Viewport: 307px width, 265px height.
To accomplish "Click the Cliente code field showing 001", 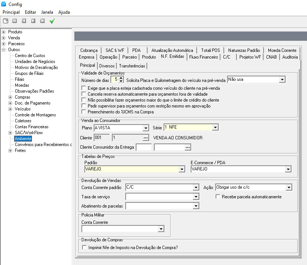I will 101,138.
